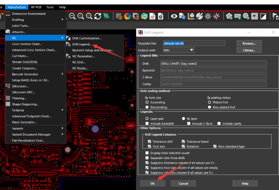Viewport: 279px width, 190px height.
Task: Choose NC Drill menu entry
Action: click(x=79, y=62)
